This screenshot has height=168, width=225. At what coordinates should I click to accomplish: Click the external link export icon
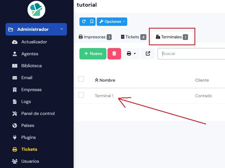point(148,54)
